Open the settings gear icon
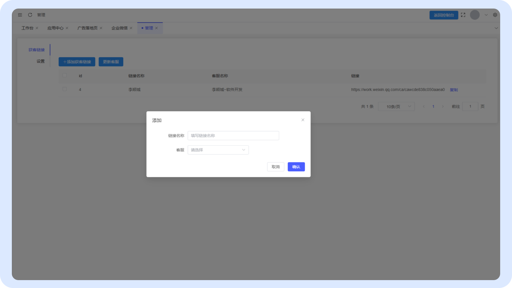The height and width of the screenshot is (288, 512). pos(495,15)
